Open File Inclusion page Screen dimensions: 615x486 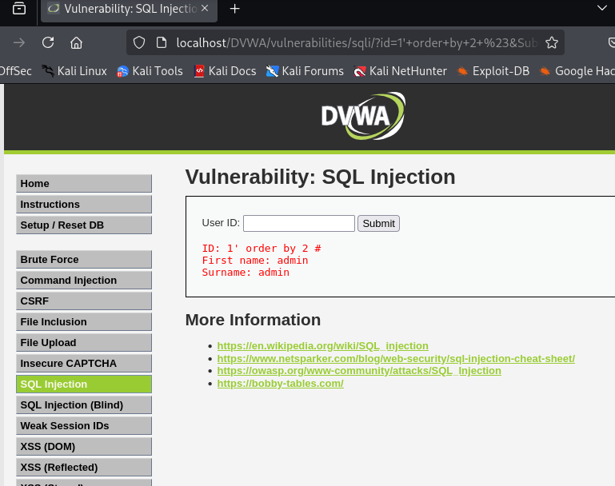click(84, 322)
